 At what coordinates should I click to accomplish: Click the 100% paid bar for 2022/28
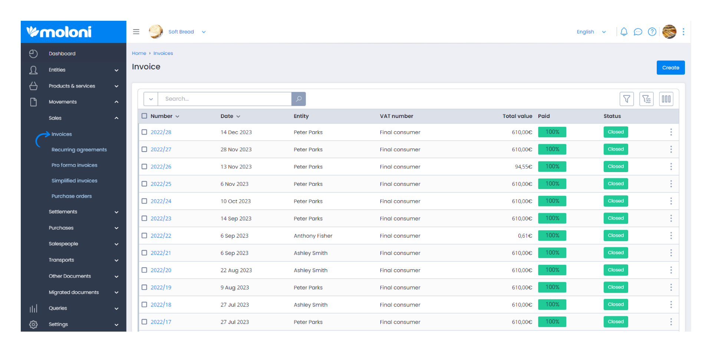552,132
